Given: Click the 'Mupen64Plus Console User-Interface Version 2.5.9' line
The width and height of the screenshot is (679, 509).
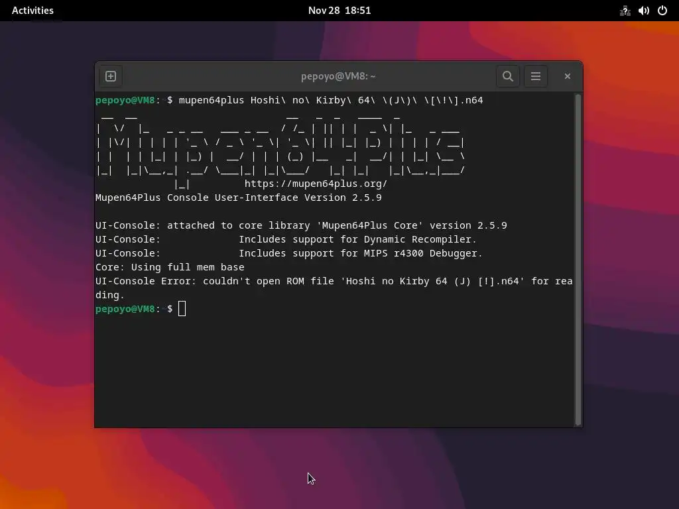Looking at the screenshot, I should point(239,198).
